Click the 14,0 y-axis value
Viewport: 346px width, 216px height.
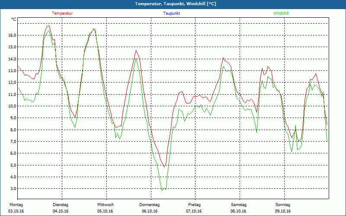12,59
